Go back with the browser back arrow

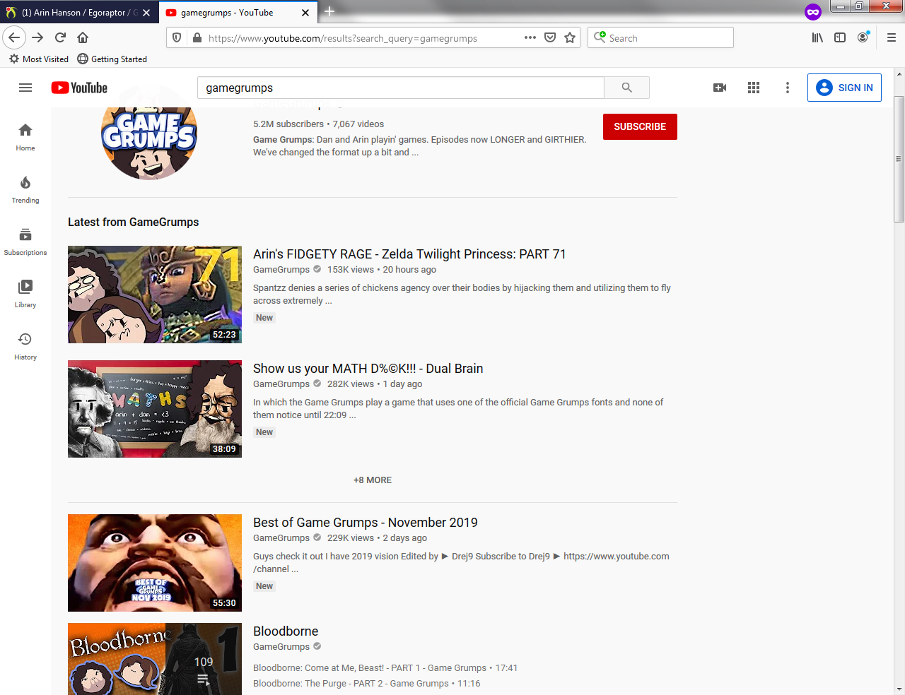(14, 37)
